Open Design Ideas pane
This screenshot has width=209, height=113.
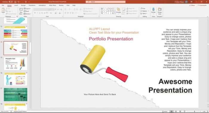pyautogui.click(x=160, y=11)
